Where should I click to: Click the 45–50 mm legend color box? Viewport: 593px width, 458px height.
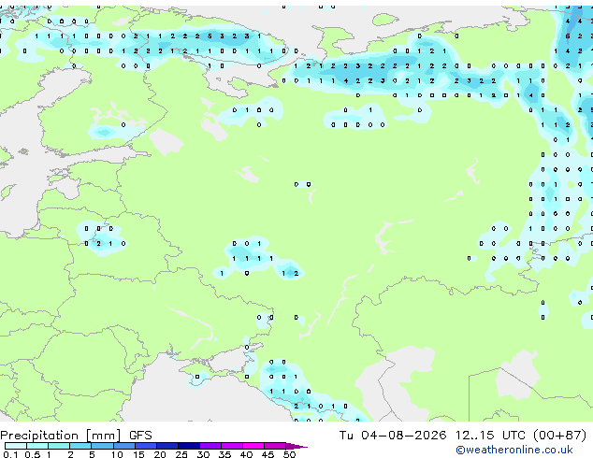(275, 446)
